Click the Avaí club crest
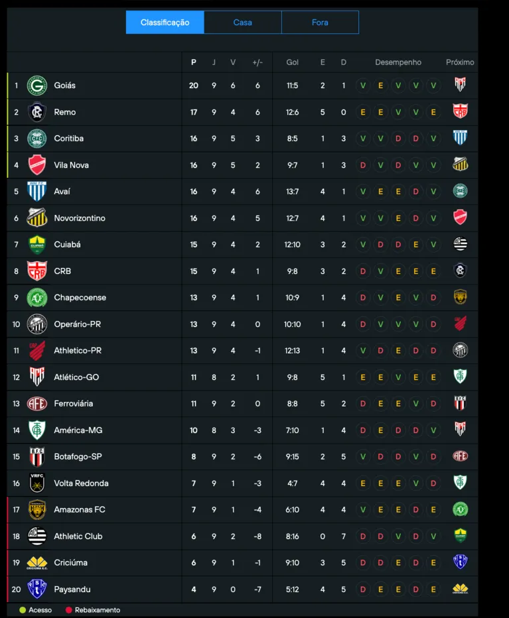Viewport: 509px width, 618px height. tap(36, 192)
